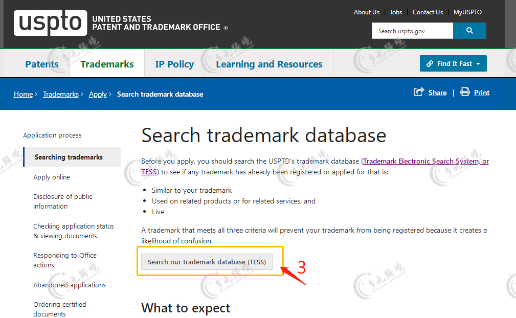
Task: Click the What to expect heading
Action: coord(186,308)
